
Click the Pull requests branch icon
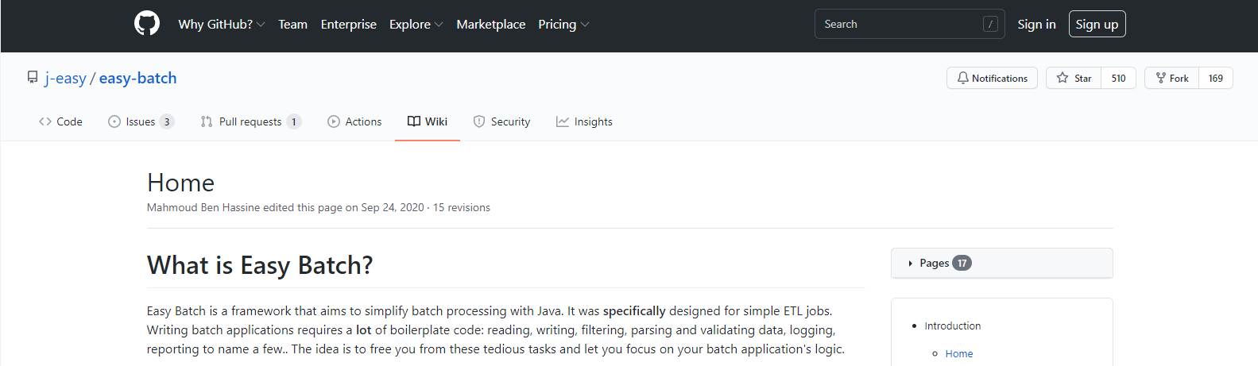pyautogui.click(x=207, y=121)
